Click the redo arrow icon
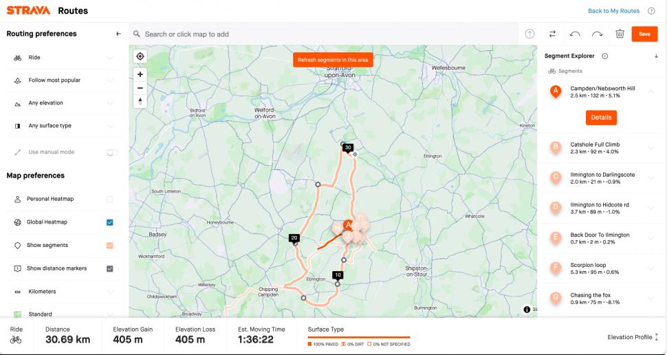667x355 pixels. click(597, 34)
